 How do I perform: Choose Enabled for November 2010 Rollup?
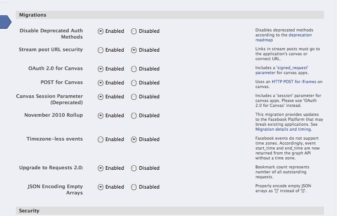pyautogui.click(x=101, y=116)
